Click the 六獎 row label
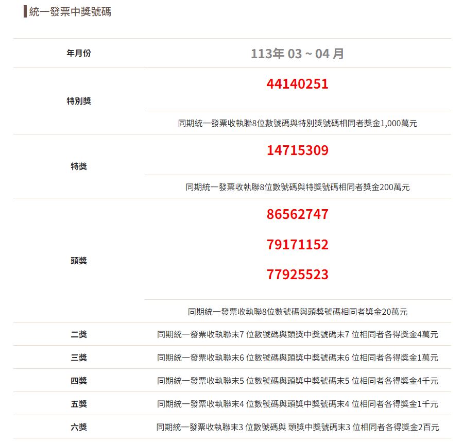The width and height of the screenshot is (463, 442). (x=79, y=427)
